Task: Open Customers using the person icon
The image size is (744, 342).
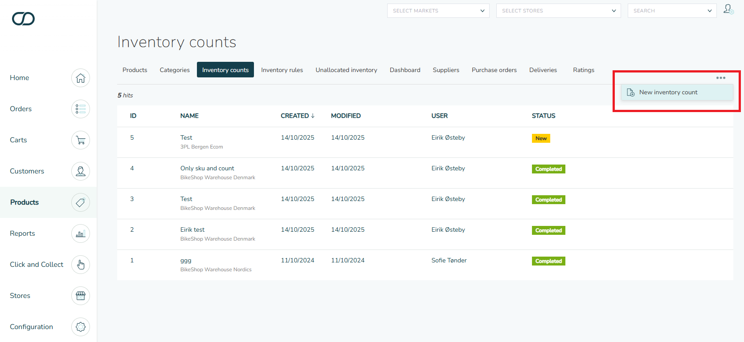Action: [81, 171]
